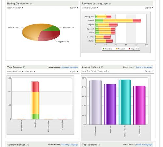
Task: Click the German language bar
Action: pos(103,37)
